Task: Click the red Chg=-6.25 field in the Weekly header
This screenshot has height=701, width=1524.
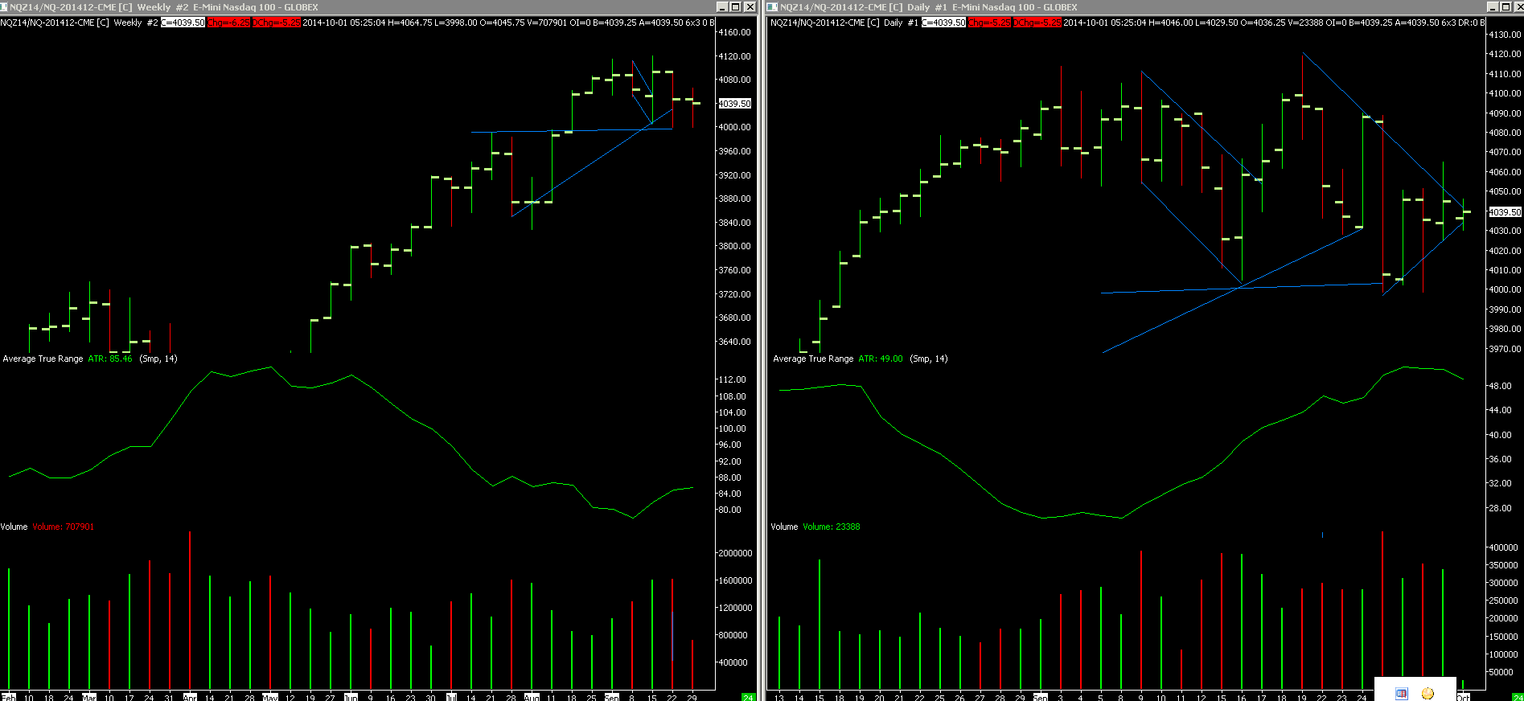Action: coord(228,23)
